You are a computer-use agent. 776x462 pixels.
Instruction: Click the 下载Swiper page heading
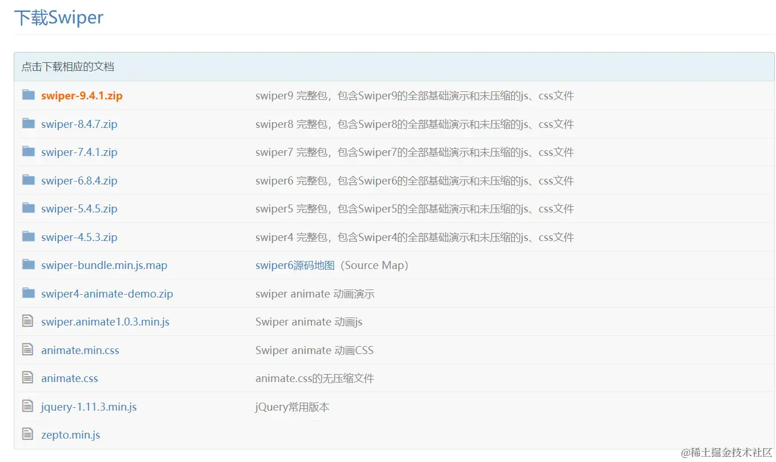click(58, 18)
